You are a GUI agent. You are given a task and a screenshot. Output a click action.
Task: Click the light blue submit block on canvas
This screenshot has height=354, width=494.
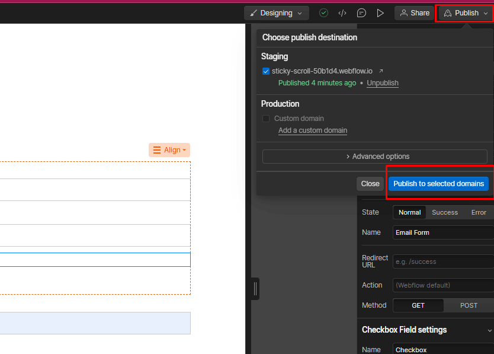pyautogui.click(x=95, y=323)
